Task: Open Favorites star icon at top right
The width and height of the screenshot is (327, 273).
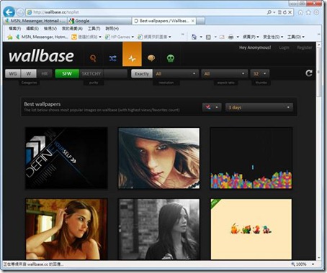Action: tap(308, 12)
